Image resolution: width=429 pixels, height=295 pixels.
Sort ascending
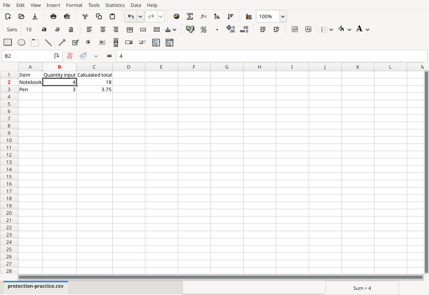pyautogui.click(x=217, y=16)
